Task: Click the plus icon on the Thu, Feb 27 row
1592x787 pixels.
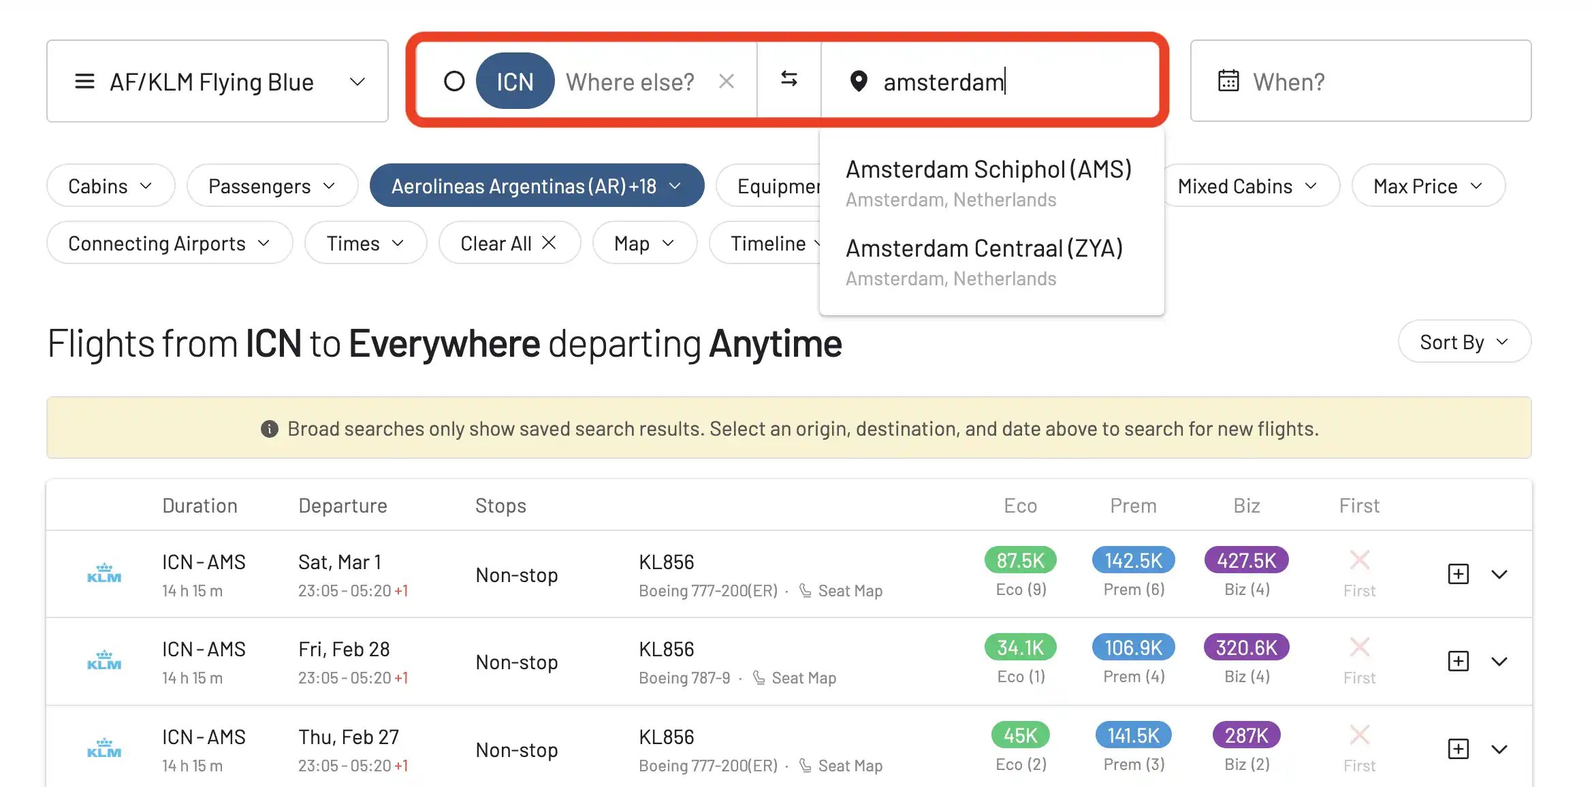Action: [1458, 749]
